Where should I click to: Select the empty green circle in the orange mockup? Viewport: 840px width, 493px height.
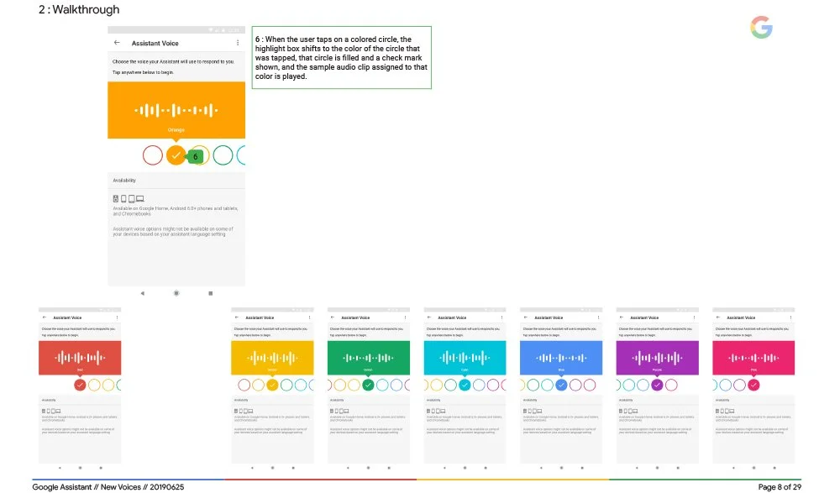pyautogui.click(x=223, y=155)
